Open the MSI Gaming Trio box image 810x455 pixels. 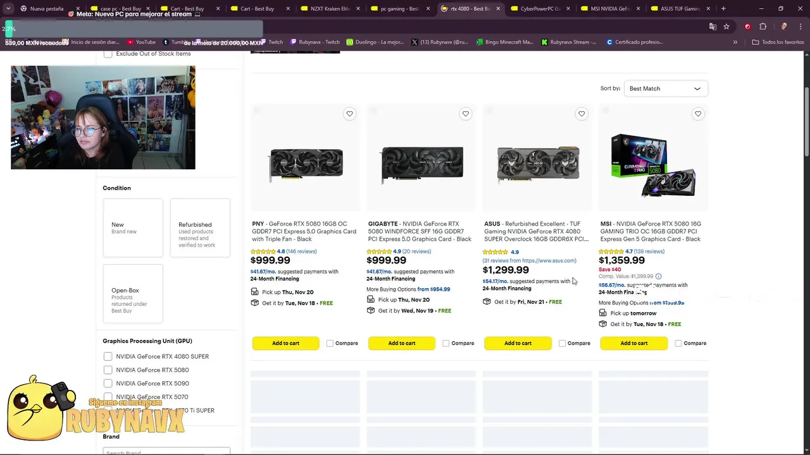point(654,166)
